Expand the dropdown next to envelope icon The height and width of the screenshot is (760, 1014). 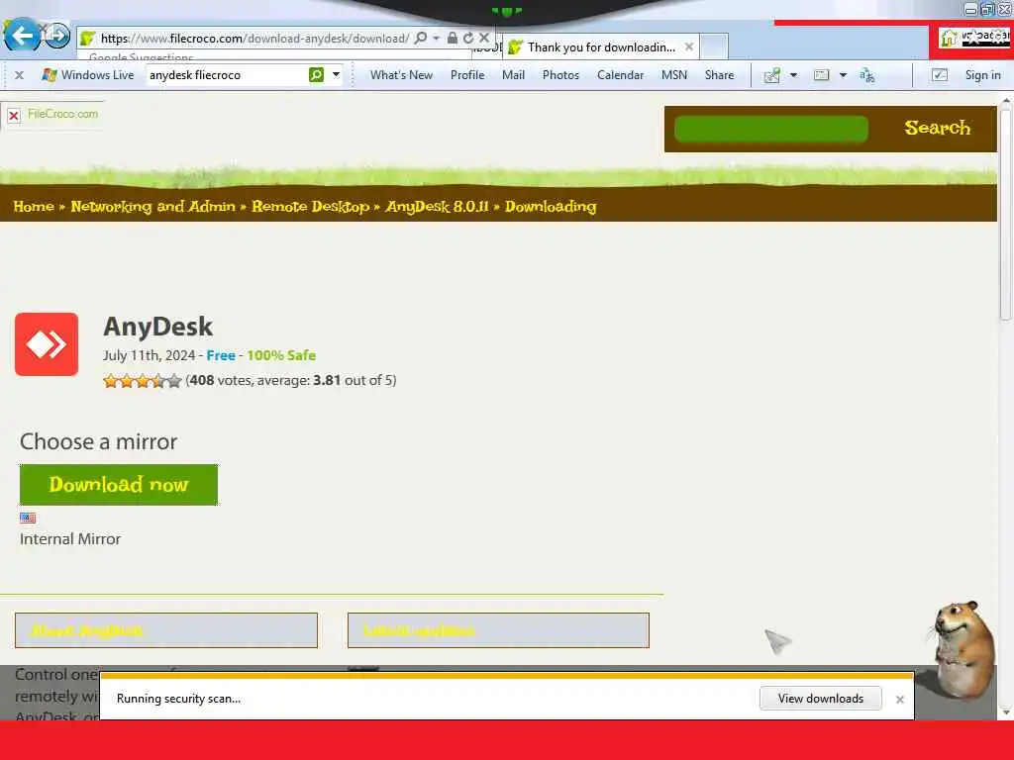point(843,75)
